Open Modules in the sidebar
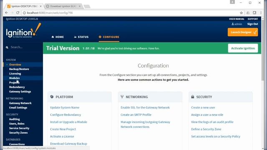Screen dimensions: 267x150 coord(14,78)
